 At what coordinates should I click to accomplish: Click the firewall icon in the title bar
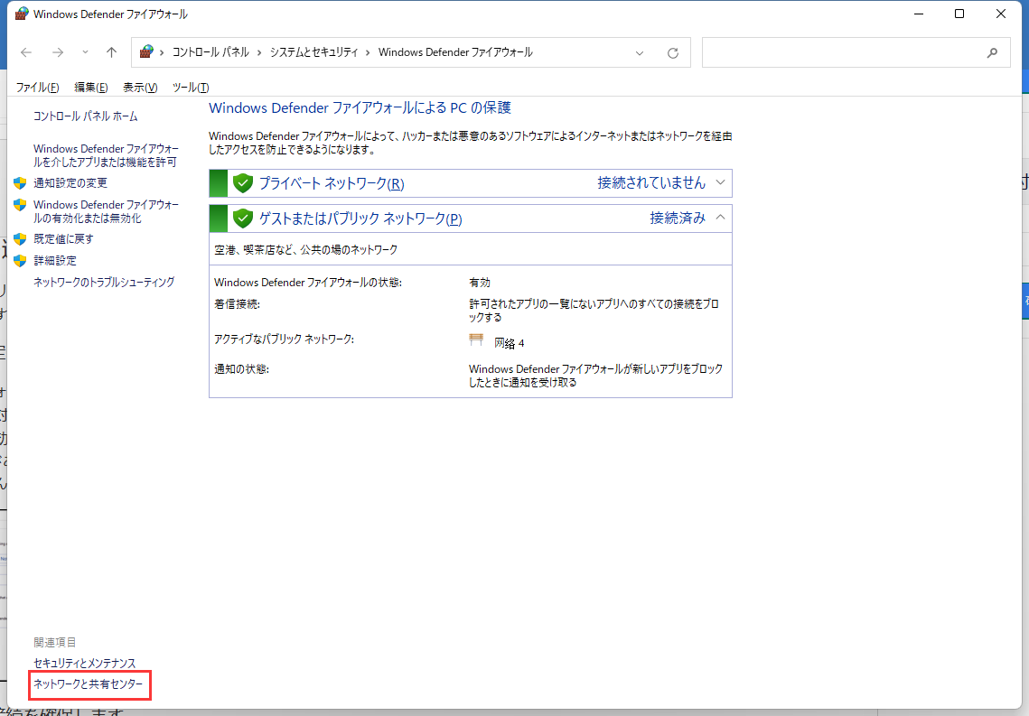[22, 14]
